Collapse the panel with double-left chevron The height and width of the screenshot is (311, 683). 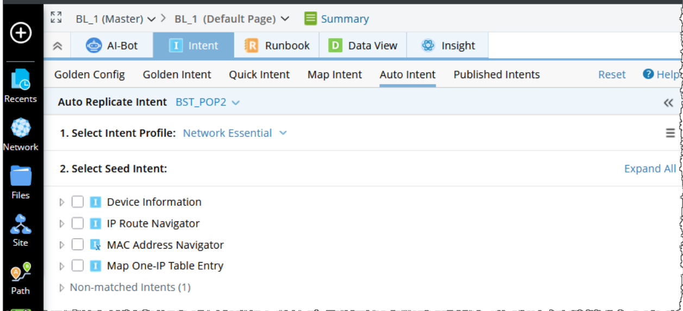[x=668, y=103]
